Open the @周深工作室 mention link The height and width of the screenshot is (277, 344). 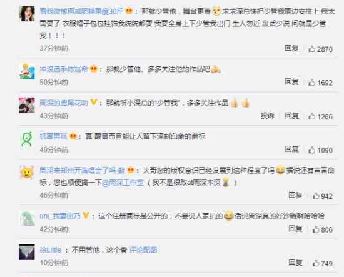[123, 183]
